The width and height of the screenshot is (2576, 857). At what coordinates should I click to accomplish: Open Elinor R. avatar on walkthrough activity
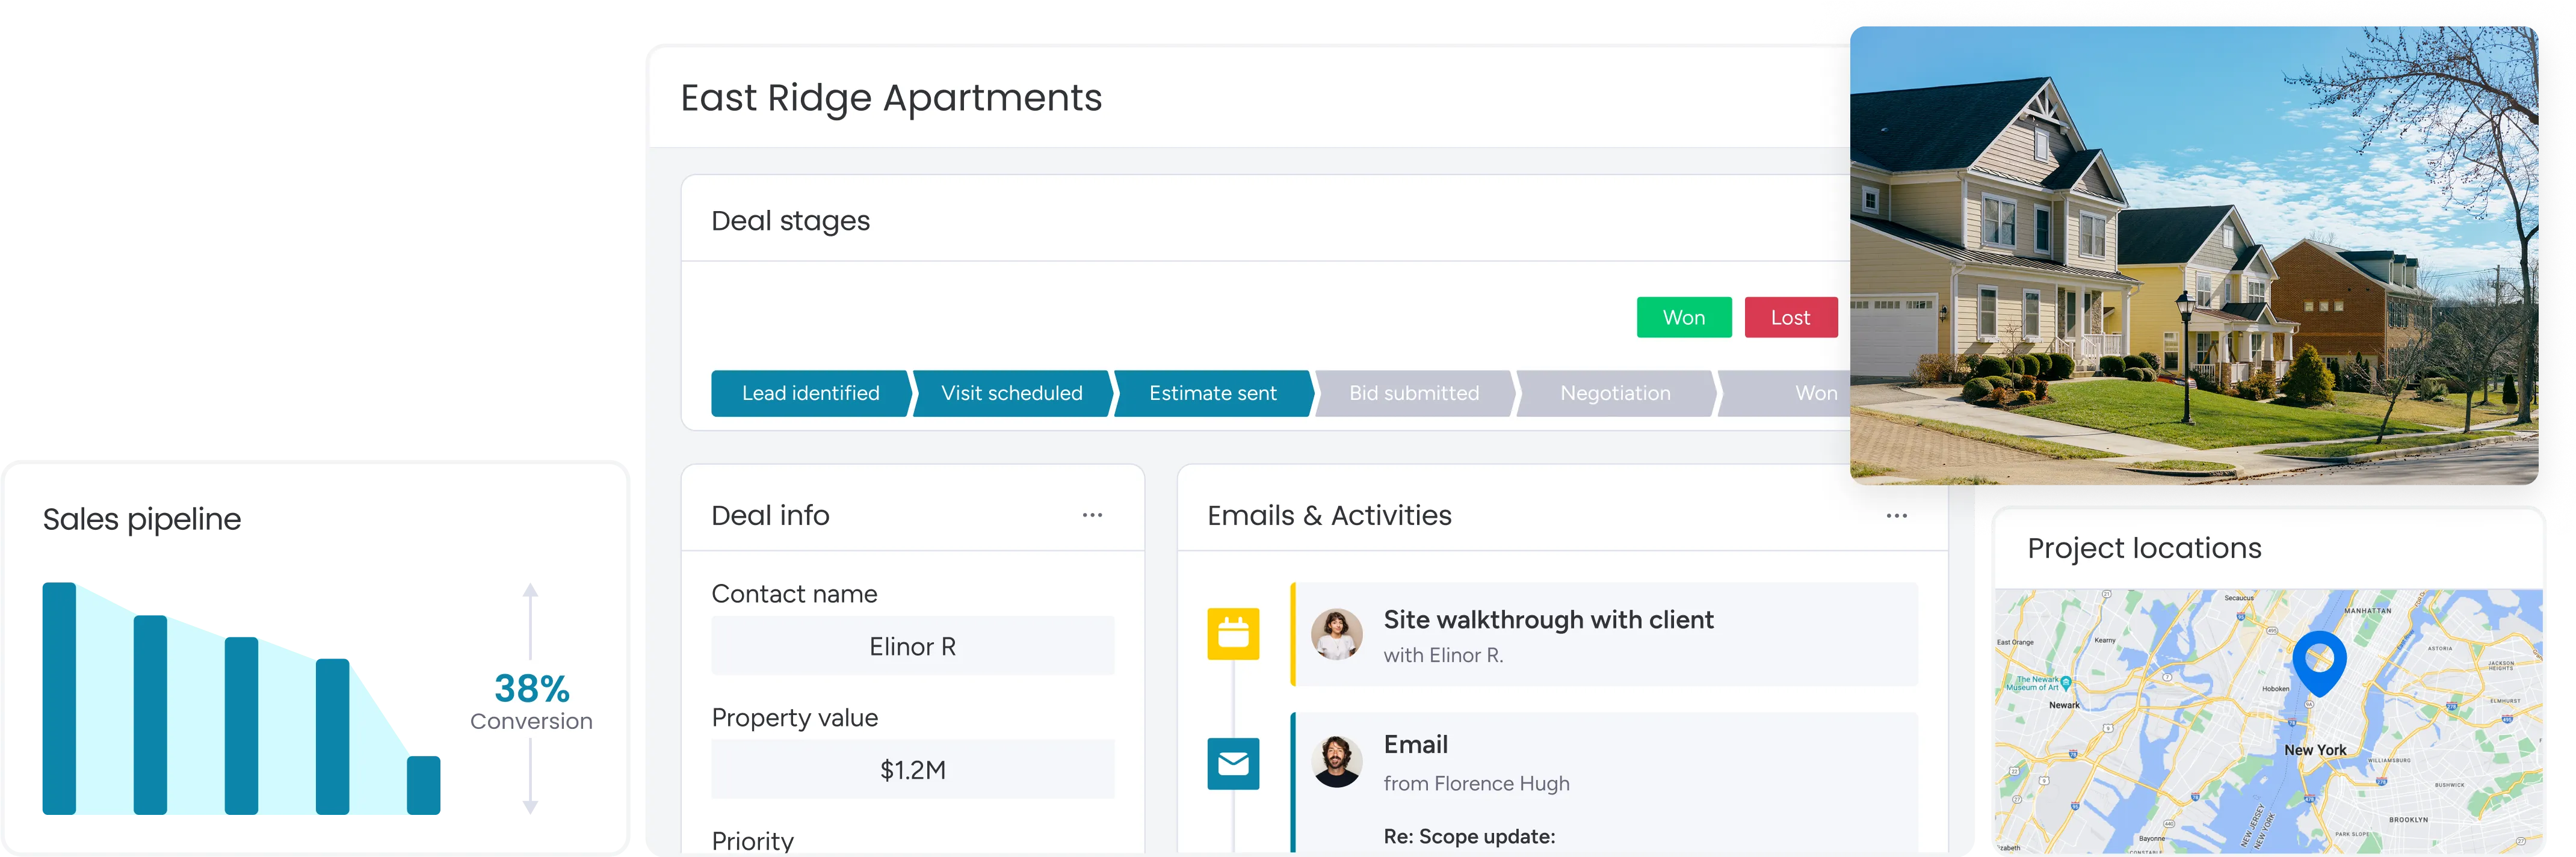pos(1337,634)
